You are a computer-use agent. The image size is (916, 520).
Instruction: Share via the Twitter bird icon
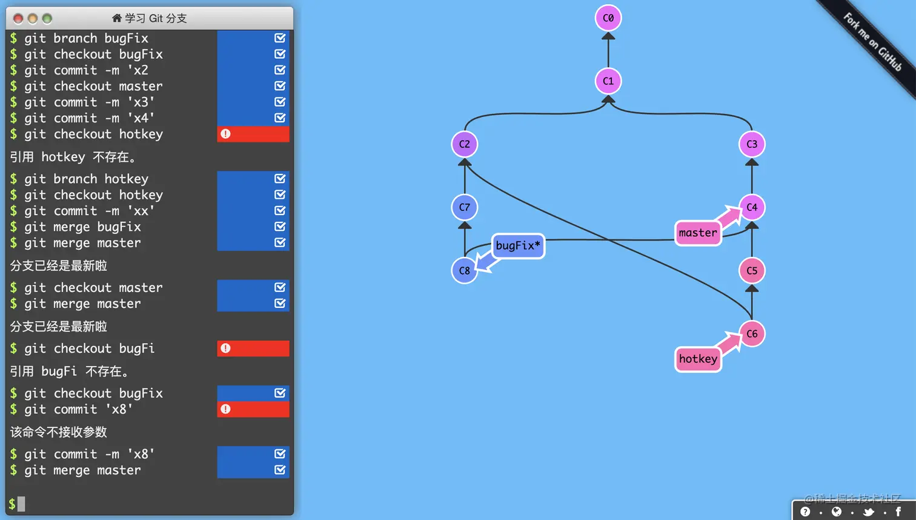coord(869,512)
